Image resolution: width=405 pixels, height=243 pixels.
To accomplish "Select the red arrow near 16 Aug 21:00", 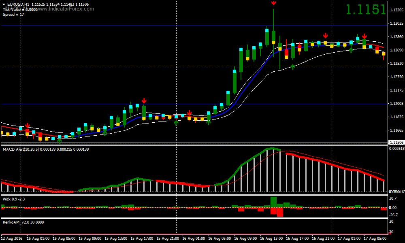I will pos(325,36).
